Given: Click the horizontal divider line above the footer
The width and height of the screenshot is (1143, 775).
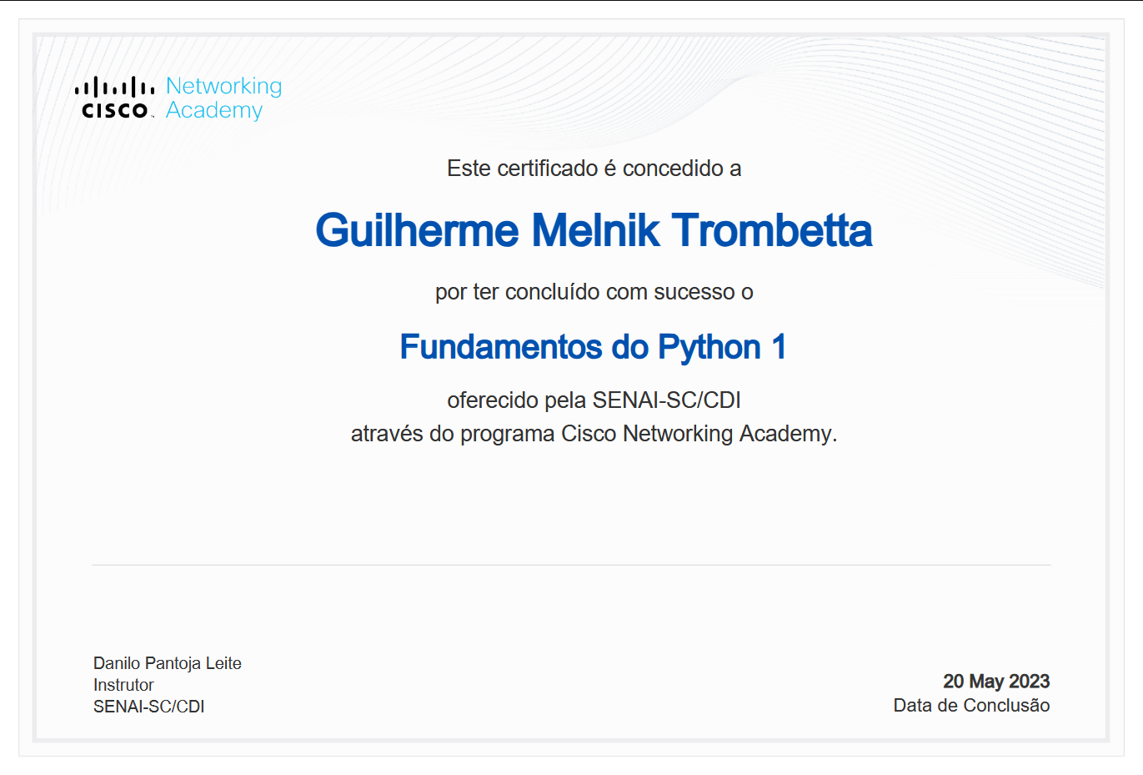Looking at the screenshot, I should coord(571,565).
